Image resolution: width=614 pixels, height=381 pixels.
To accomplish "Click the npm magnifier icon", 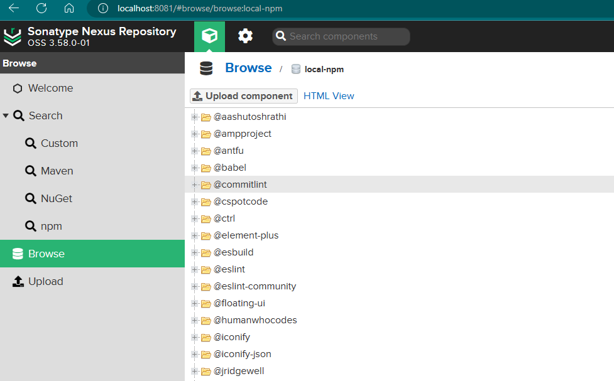I will 31,226.
